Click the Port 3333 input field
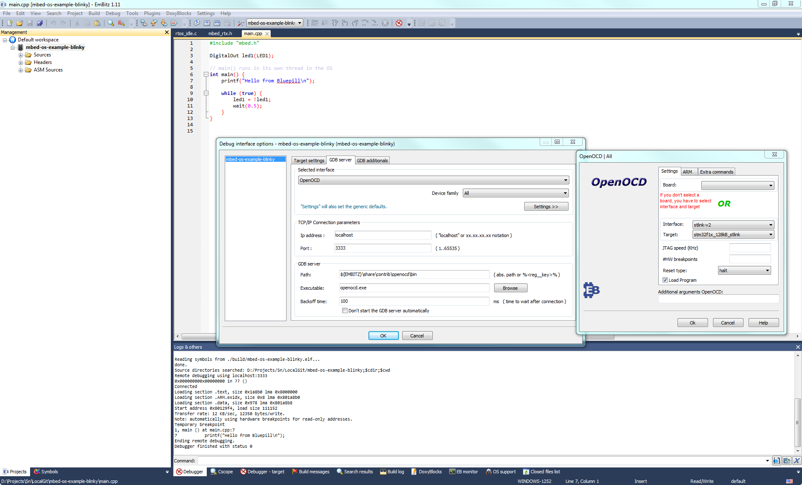This screenshot has height=485, width=802. click(x=382, y=248)
